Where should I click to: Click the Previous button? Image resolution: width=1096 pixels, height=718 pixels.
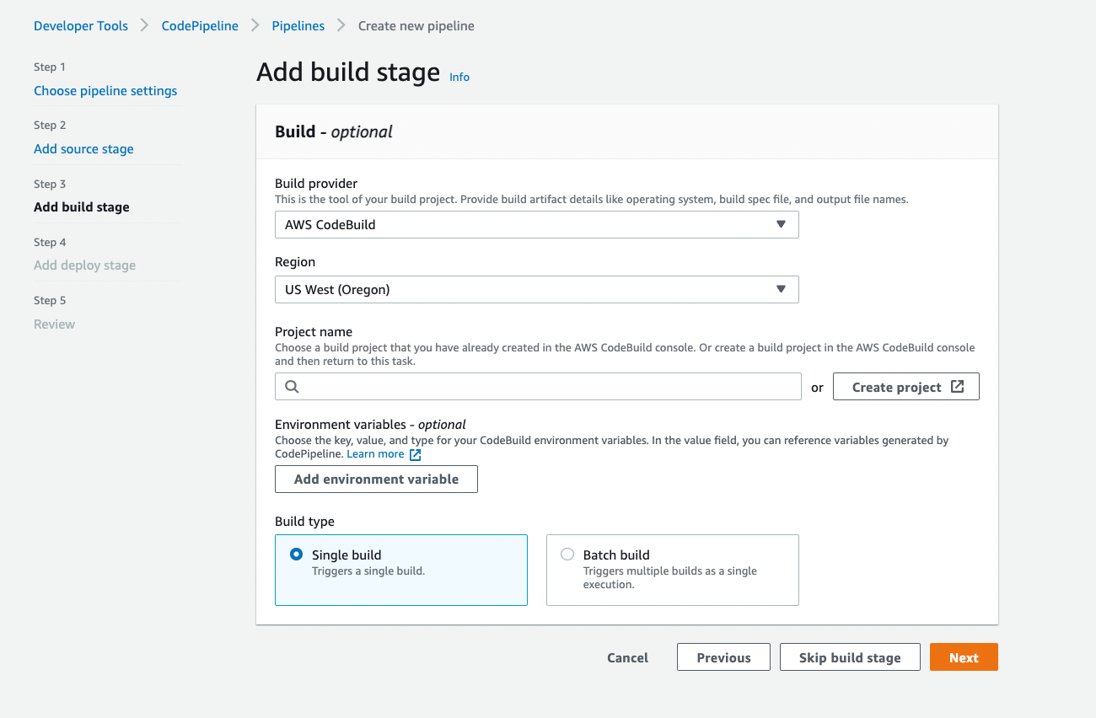pyautogui.click(x=723, y=657)
